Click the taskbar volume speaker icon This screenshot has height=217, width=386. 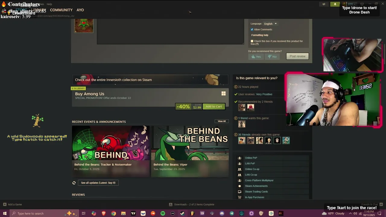point(355,213)
